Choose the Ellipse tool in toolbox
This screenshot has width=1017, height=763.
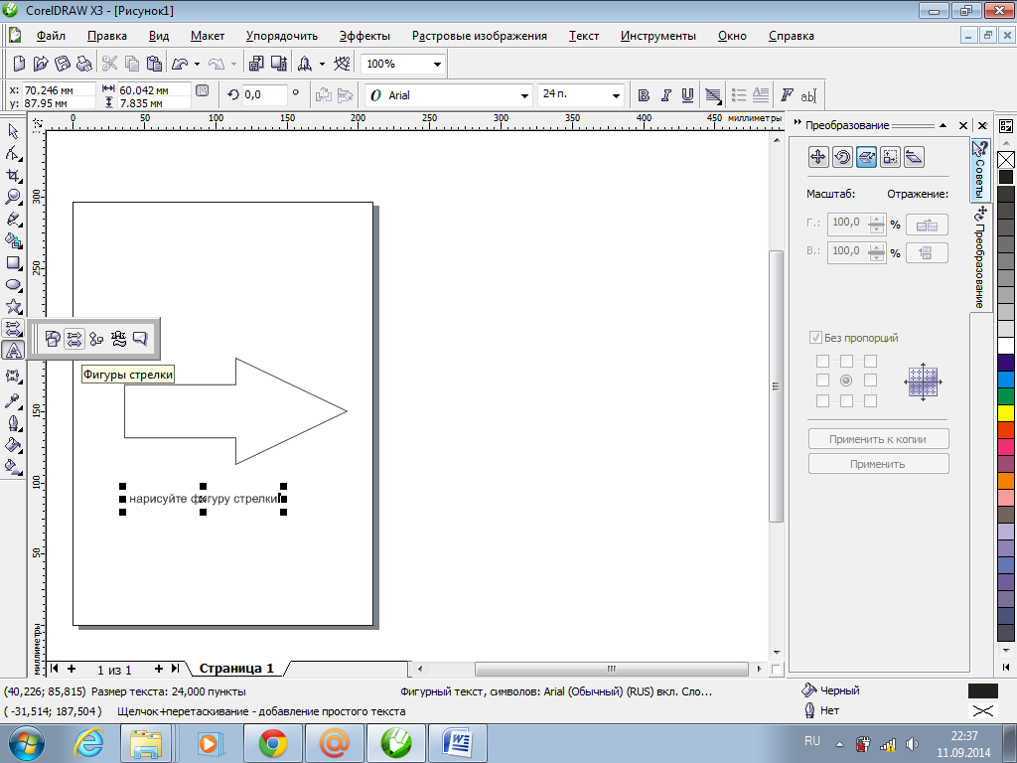(x=14, y=285)
